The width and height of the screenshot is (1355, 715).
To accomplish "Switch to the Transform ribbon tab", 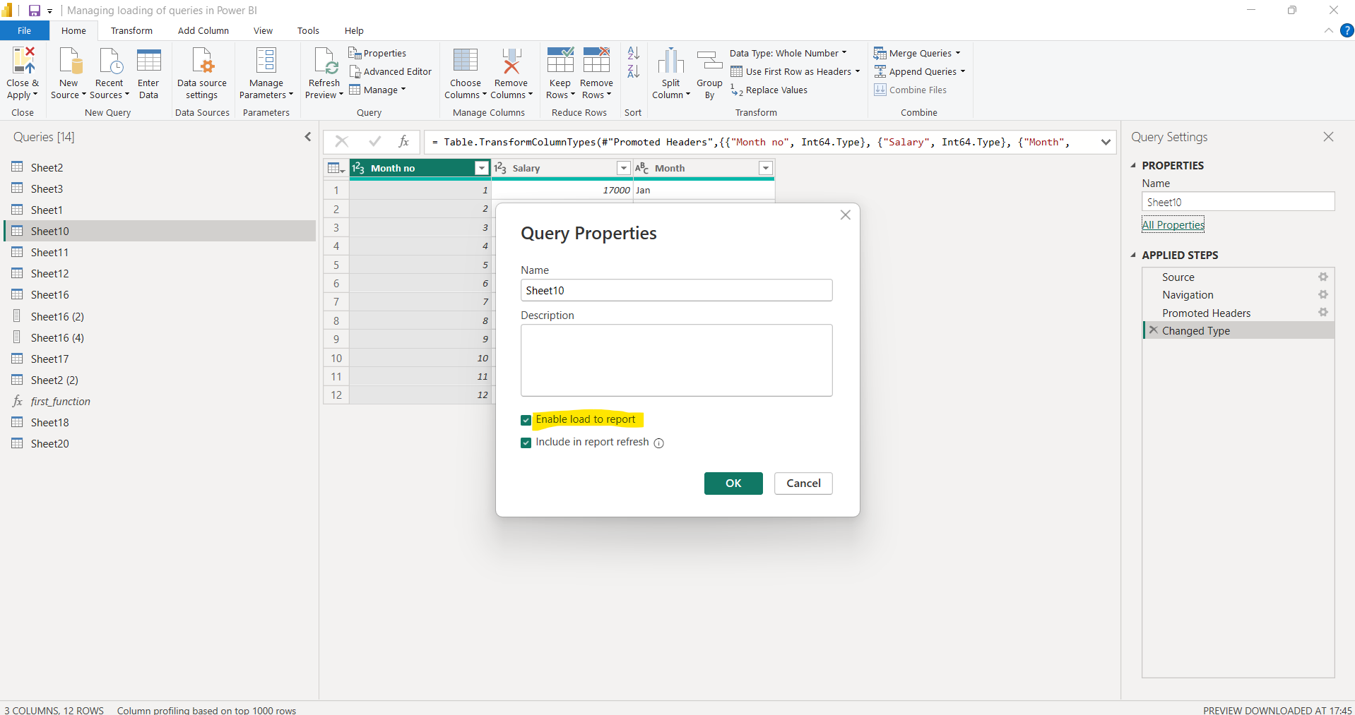I will click(131, 30).
